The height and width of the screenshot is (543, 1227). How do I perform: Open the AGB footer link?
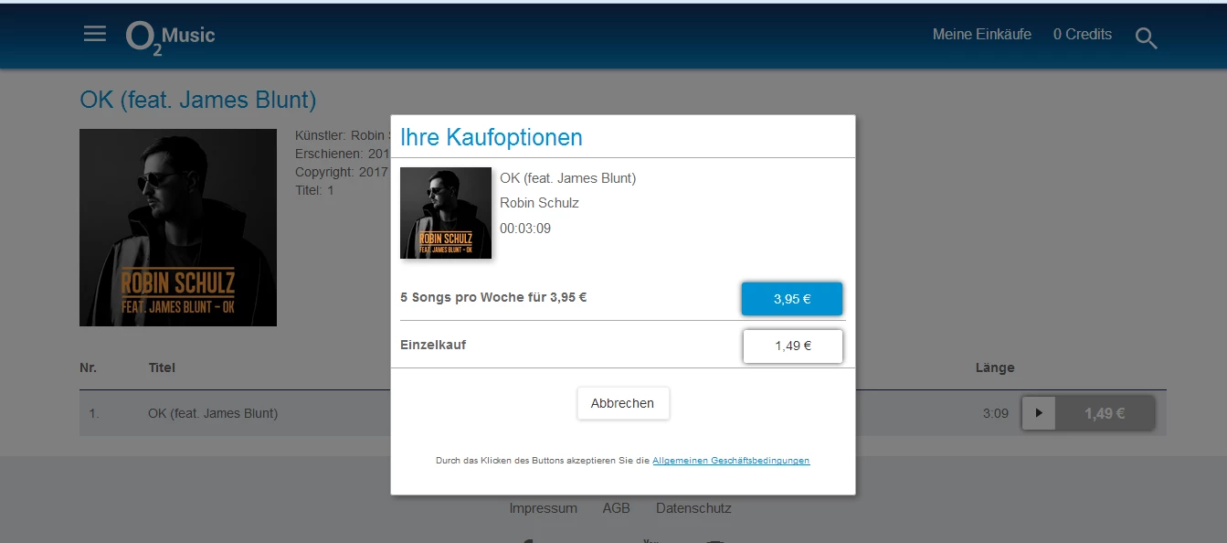[x=617, y=508]
